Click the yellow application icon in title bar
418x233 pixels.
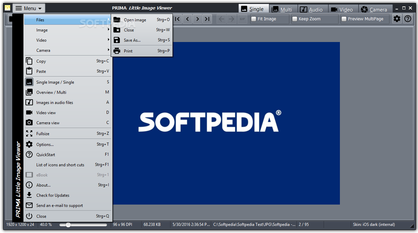tap(7, 8)
